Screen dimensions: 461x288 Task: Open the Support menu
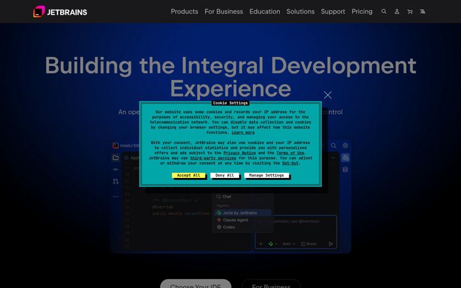point(333,12)
